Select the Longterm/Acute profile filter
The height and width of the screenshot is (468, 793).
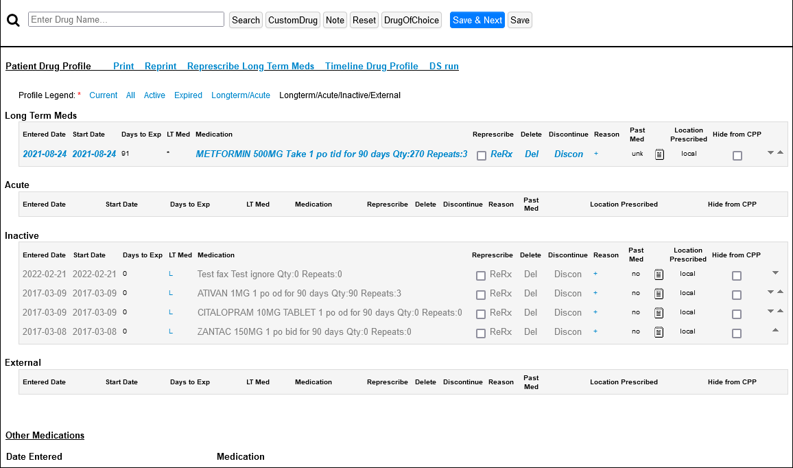tap(240, 95)
